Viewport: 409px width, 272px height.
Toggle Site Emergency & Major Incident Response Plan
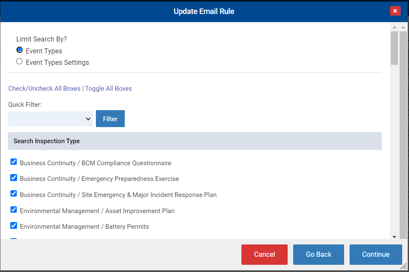click(x=14, y=194)
